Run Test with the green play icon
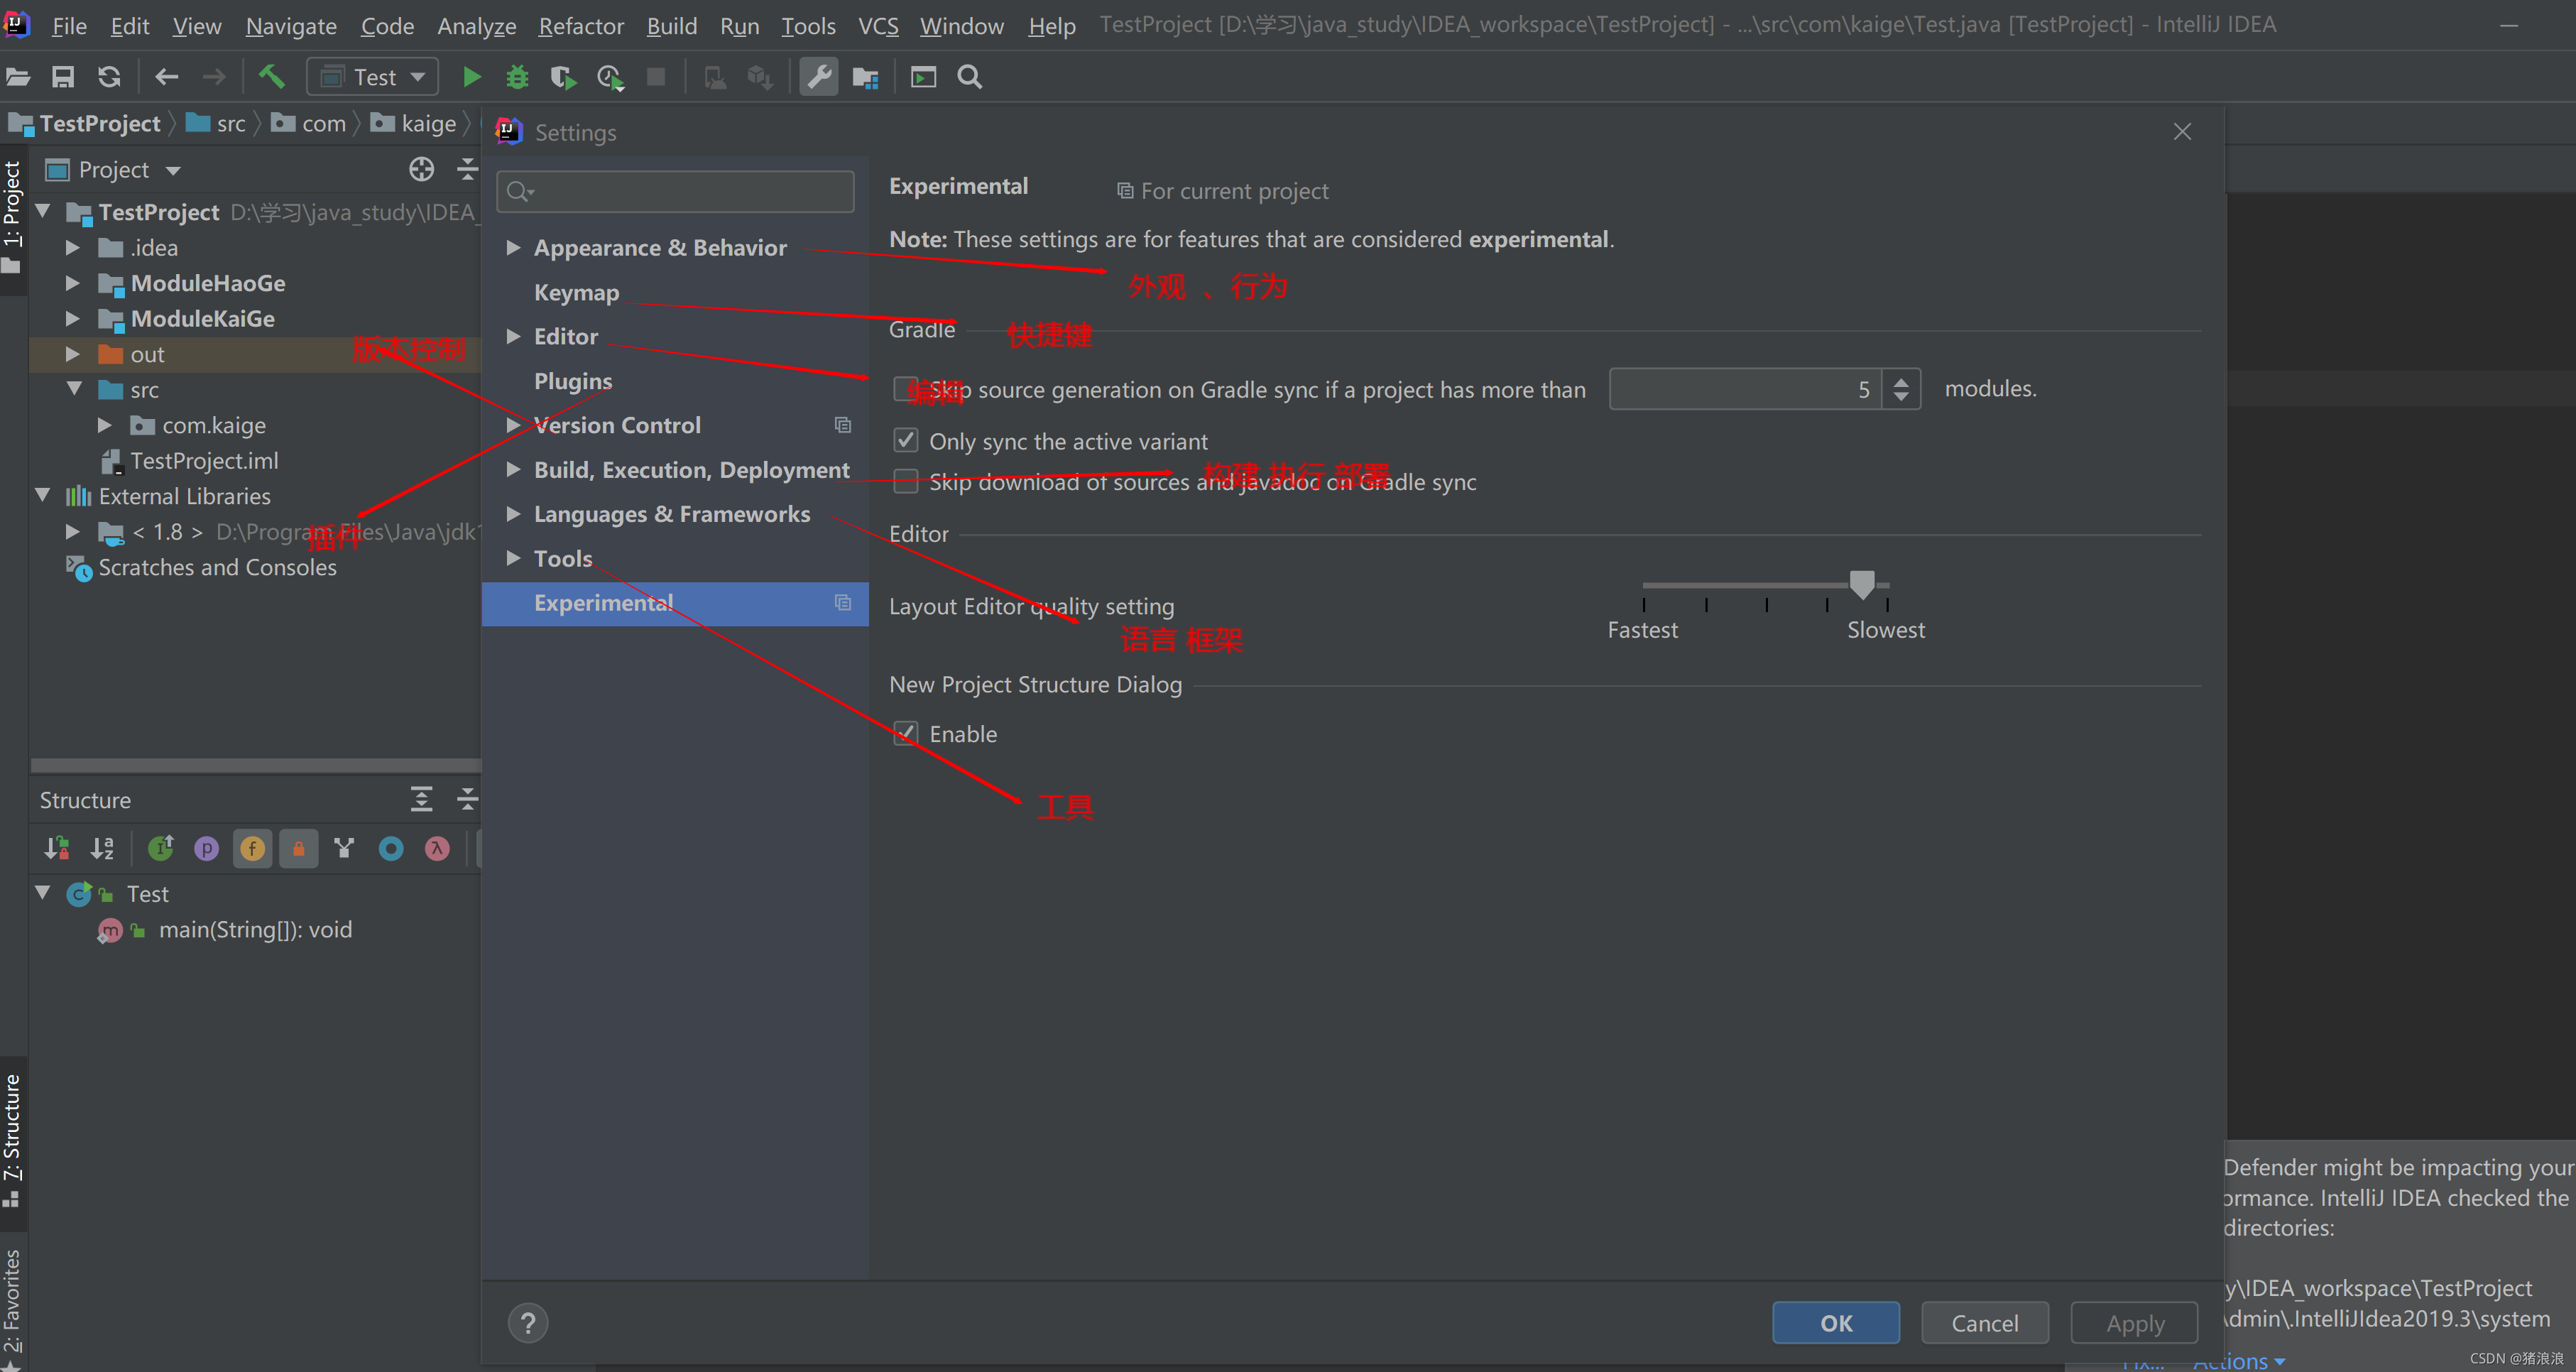Screen dimensions: 2576x1372 (x=471, y=77)
